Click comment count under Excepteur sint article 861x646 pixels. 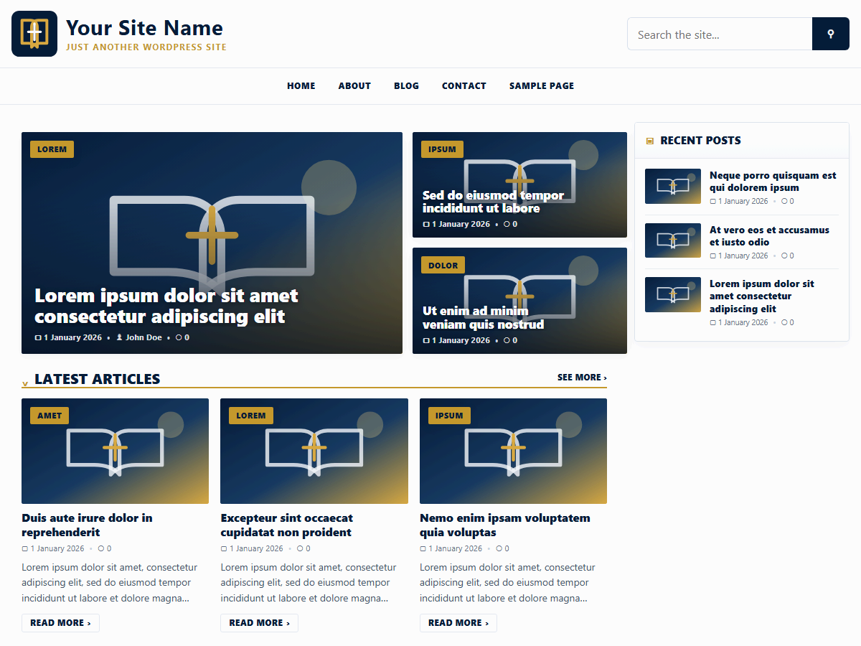[304, 548]
